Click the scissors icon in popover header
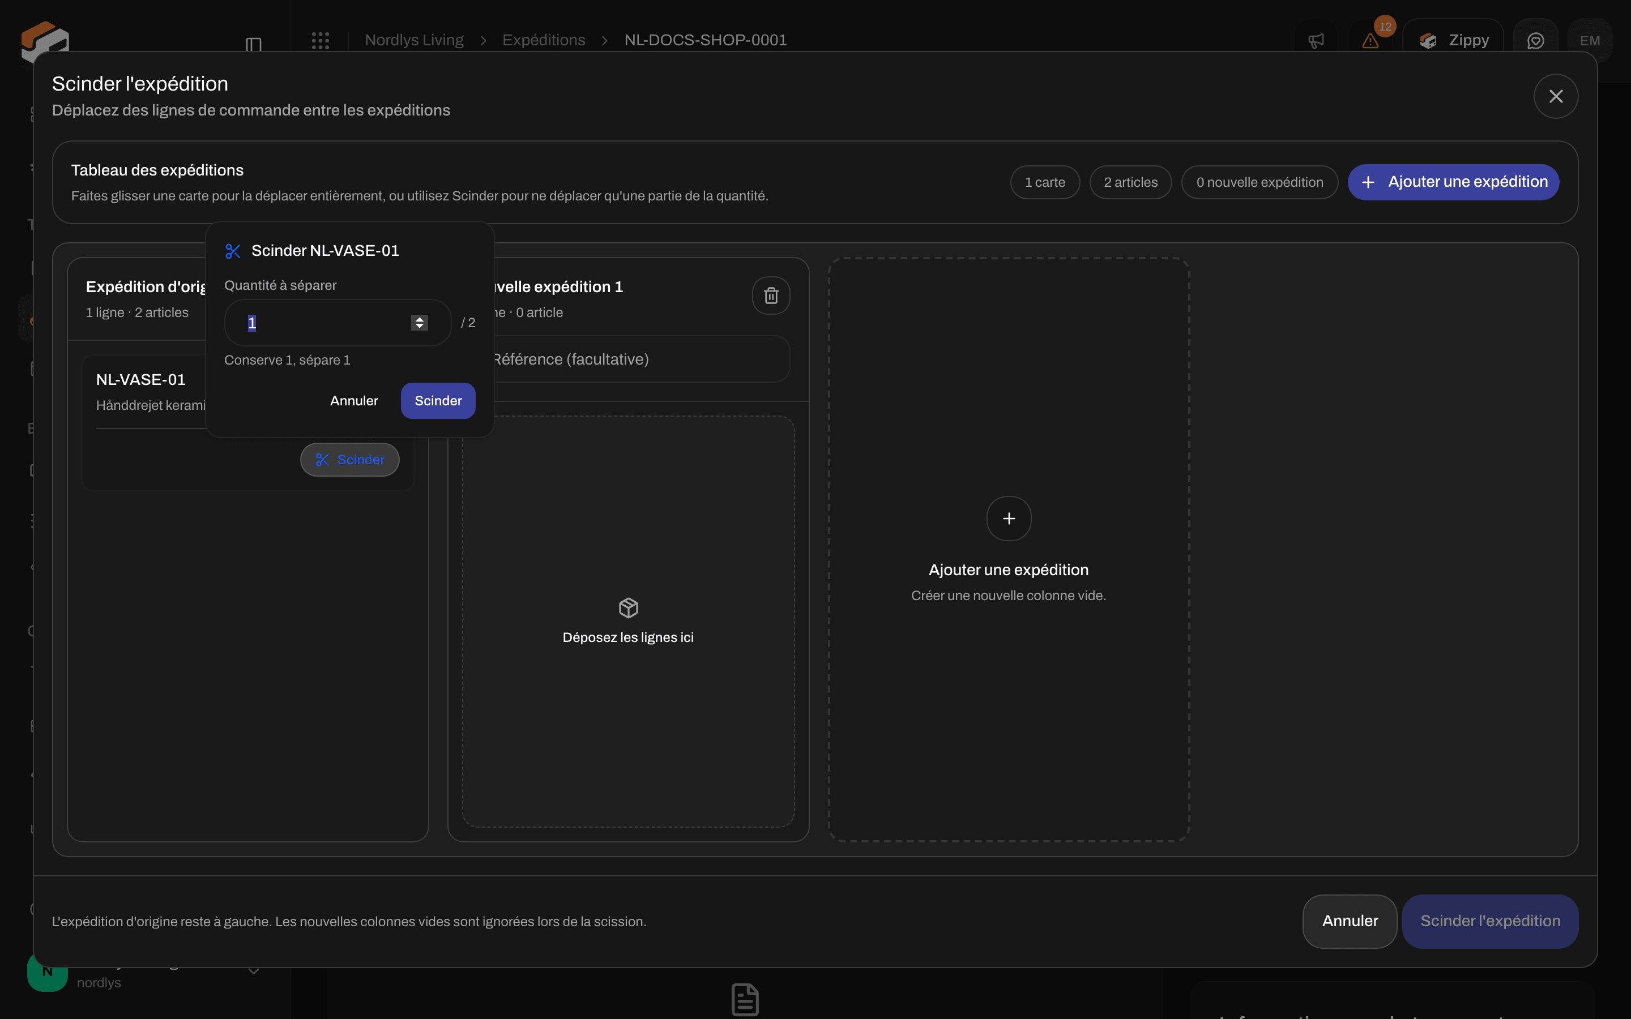1631x1019 pixels. click(233, 251)
